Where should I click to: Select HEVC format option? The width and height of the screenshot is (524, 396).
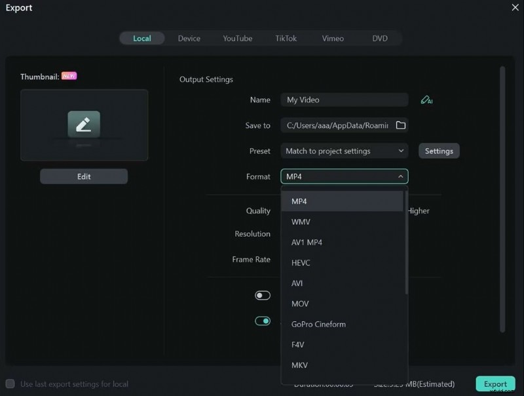click(301, 263)
